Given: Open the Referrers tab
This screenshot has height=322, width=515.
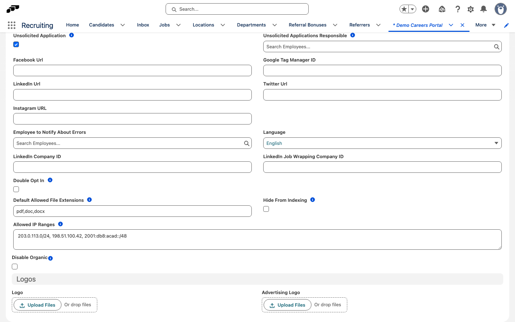Looking at the screenshot, I should [x=360, y=25].
